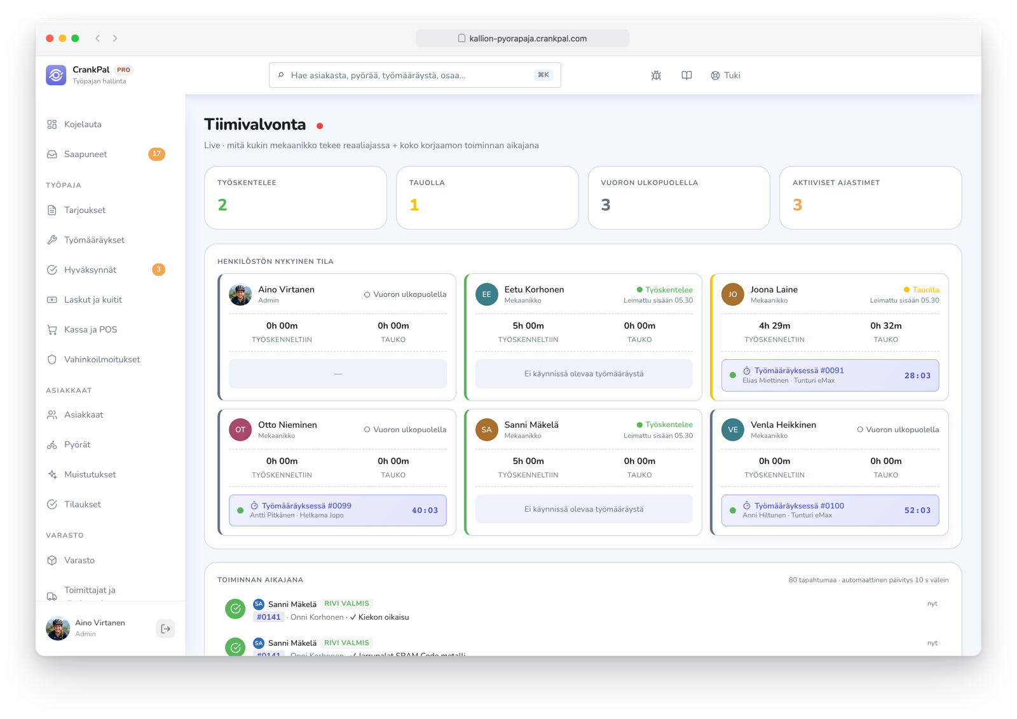The image size is (1017, 719).
Task: Click the Vuoron ulkopuolella summary card
Action: click(x=679, y=198)
